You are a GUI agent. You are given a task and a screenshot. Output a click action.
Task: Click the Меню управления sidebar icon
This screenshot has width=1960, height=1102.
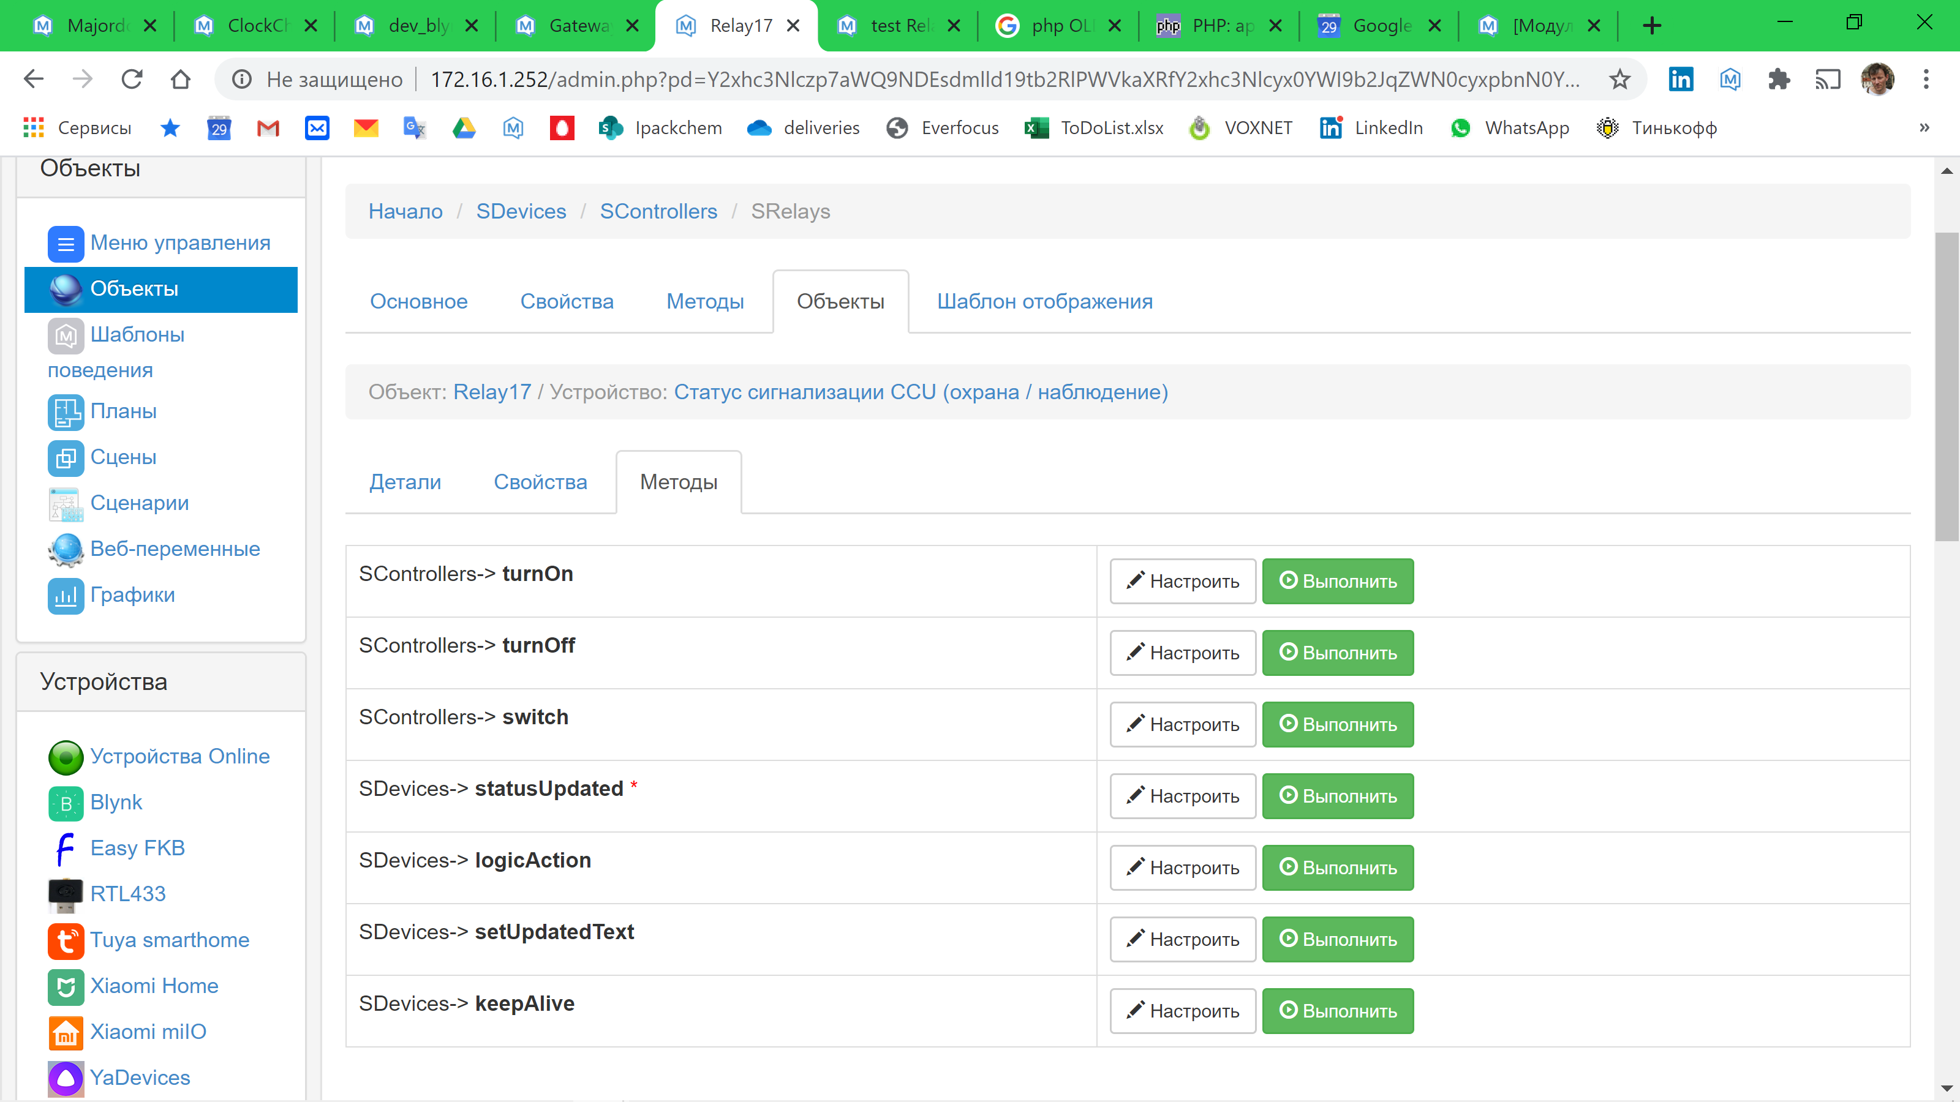66,244
